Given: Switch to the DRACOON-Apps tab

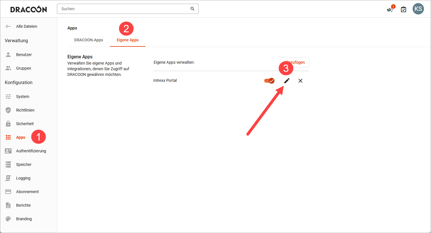Looking at the screenshot, I should (89, 40).
